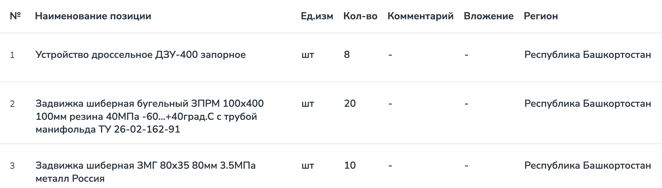Click the "Регион" column header

[541, 16]
